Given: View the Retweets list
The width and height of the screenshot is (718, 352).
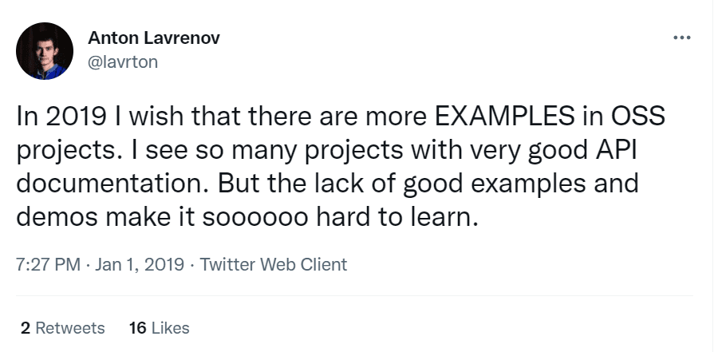Looking at the screenshot, I should click(x=70, y=328).
